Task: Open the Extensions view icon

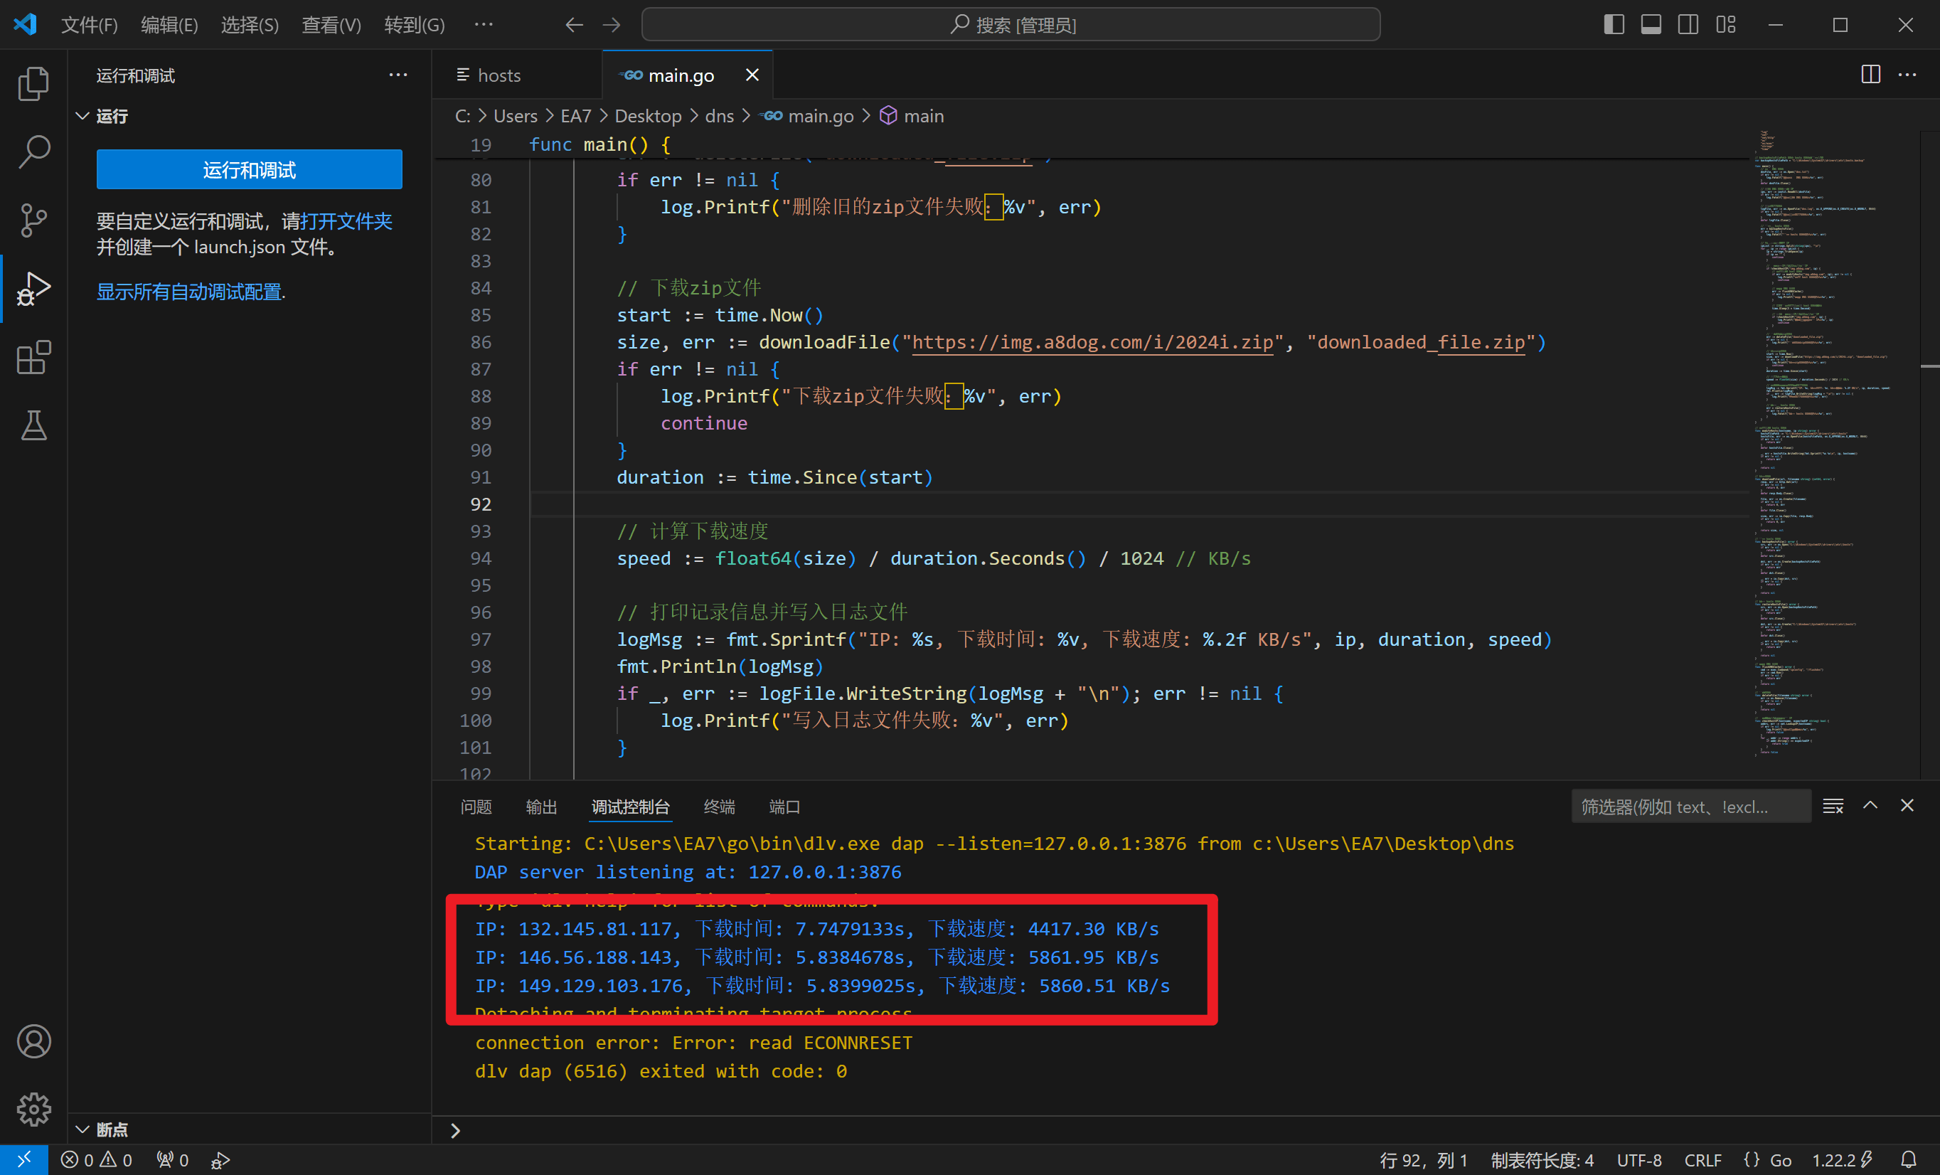Action: tap(33, 358)
